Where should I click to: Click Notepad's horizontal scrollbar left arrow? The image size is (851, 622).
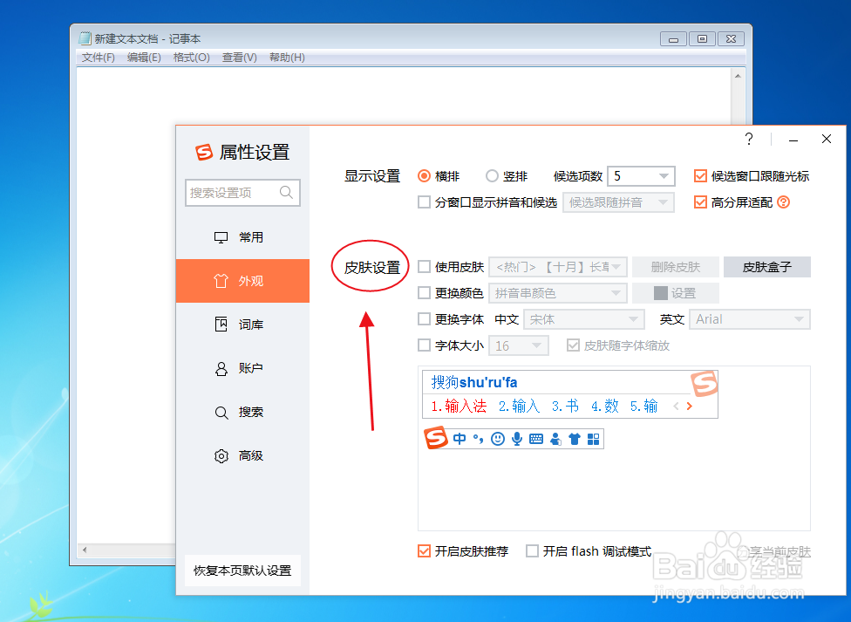tap(84, 550)
